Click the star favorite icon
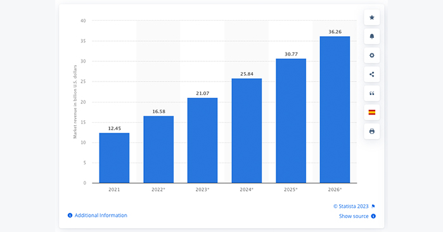The image size is (443, 232). [372, 18]
